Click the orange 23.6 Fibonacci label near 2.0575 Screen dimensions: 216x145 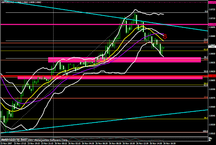point(206,97)
